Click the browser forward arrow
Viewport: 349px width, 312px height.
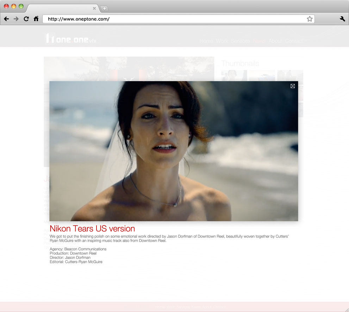pos(16,19)
